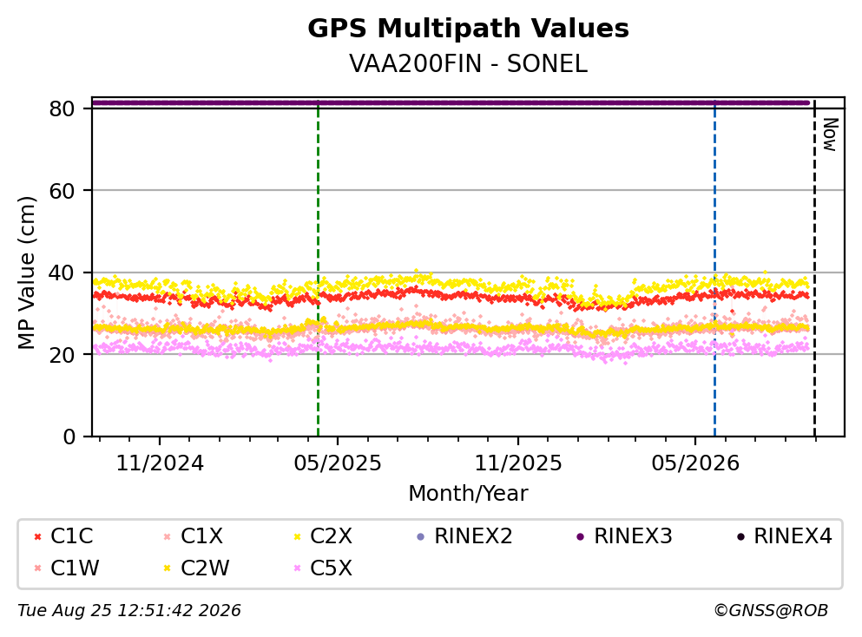
Task: Click the 05/2025 x-axis tick label
Action: [337, 463]
